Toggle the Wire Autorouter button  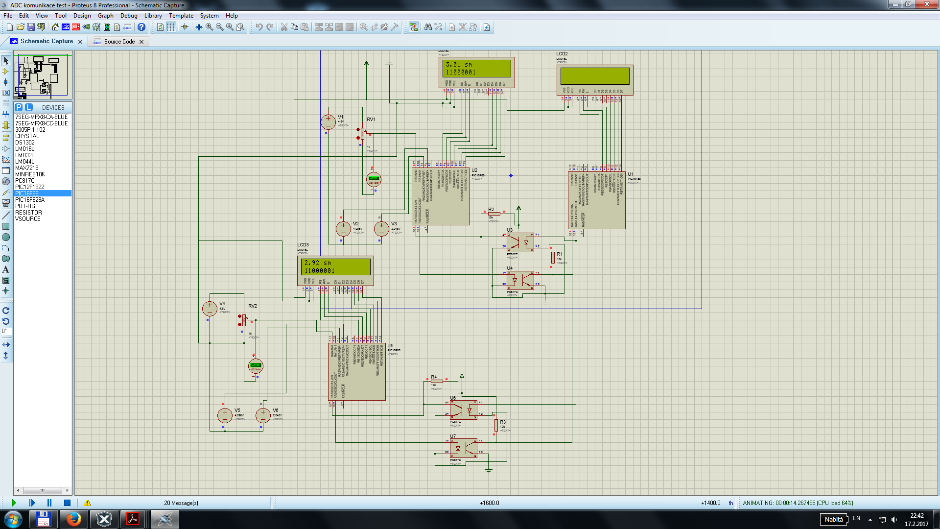pos(414,27)
